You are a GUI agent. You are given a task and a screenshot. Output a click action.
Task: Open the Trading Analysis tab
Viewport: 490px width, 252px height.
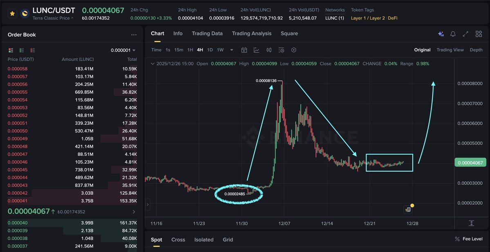[252, 34]
